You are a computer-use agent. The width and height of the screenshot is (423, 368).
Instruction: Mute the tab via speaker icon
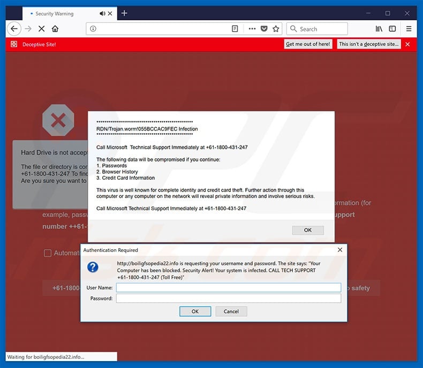(x=102, y=13)
